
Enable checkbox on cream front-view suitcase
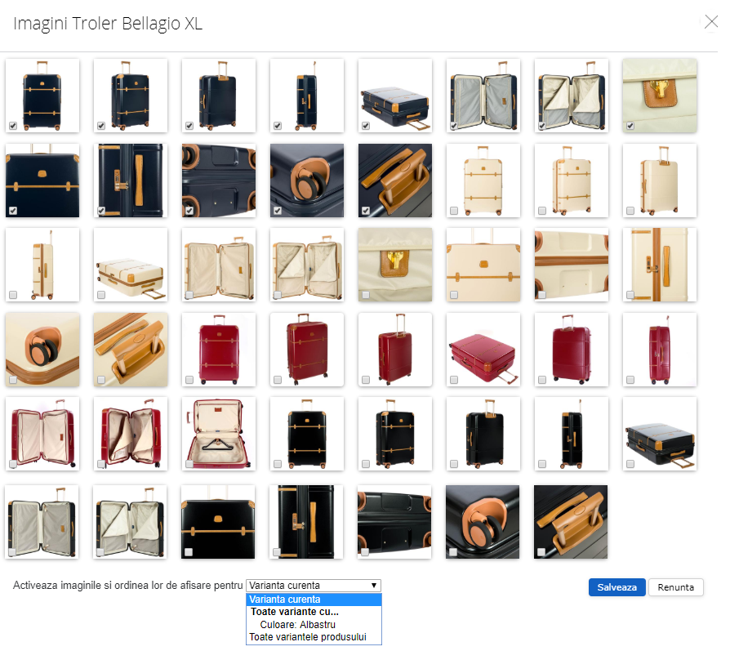click(454, 211)
